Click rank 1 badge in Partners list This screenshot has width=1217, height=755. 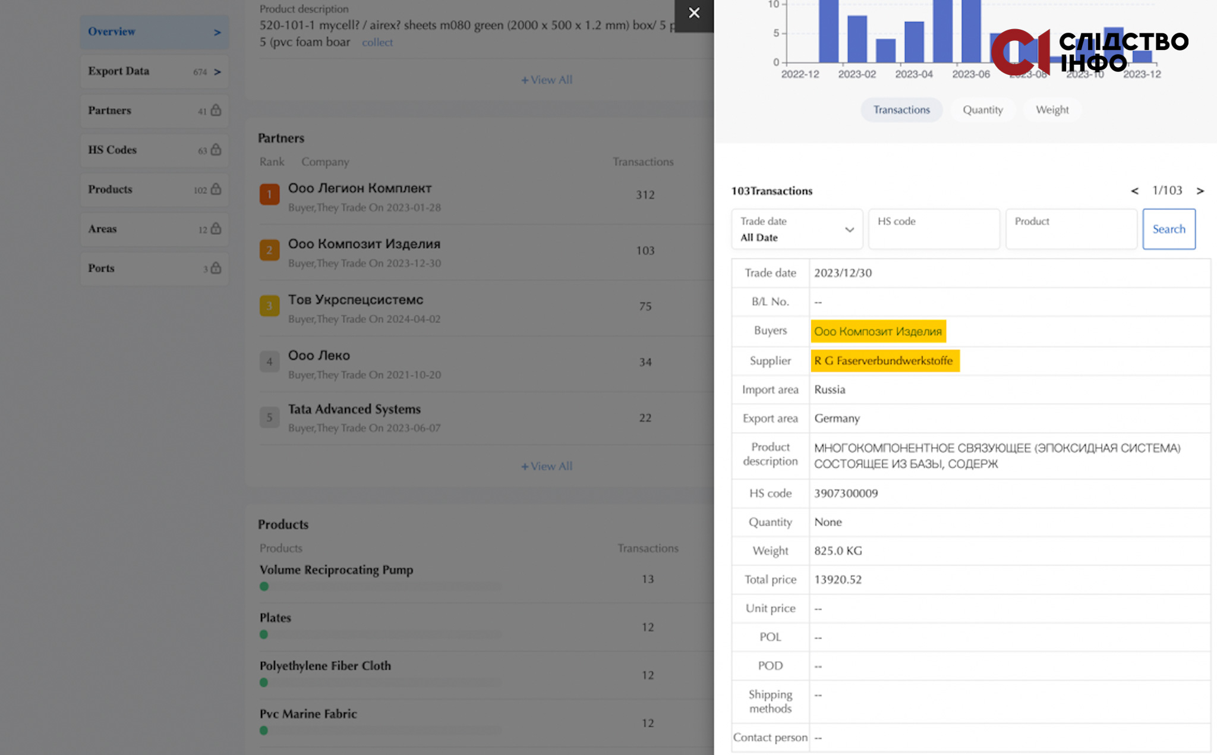point(269,194)
